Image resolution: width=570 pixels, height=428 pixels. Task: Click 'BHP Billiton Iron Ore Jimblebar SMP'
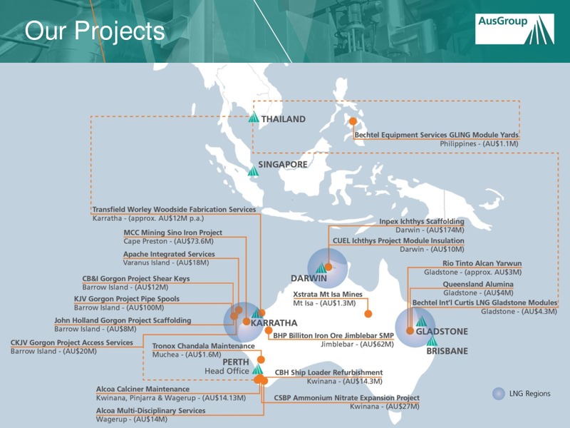(333, 335)
